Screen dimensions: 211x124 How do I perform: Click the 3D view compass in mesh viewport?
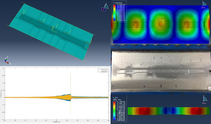pos(105,7)
